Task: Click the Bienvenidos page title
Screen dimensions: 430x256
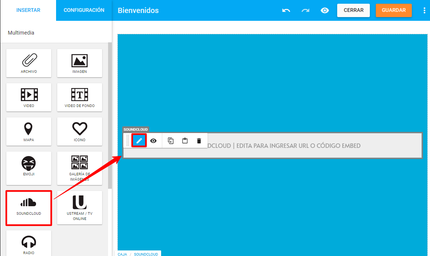Action: (x=138, y=10)
